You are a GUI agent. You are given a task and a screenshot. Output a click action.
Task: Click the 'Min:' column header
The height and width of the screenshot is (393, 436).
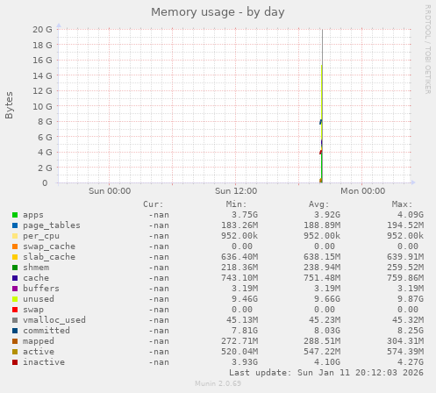click(236, 204)
